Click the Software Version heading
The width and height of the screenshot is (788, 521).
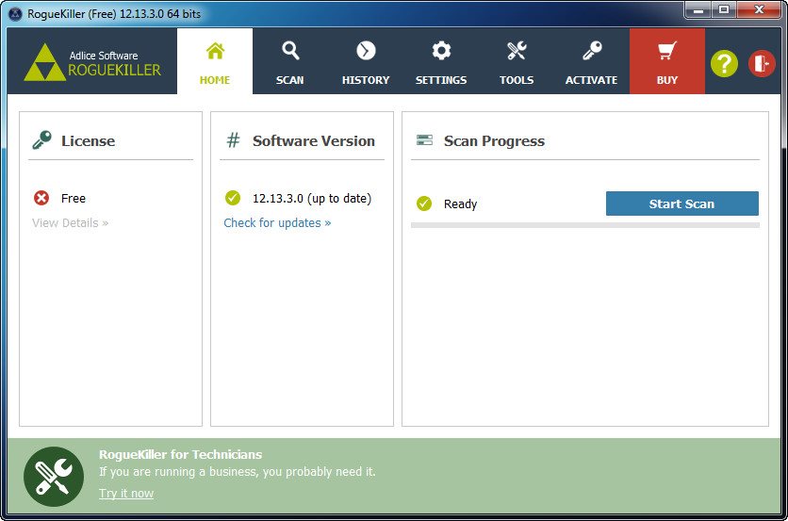[314, 141]
